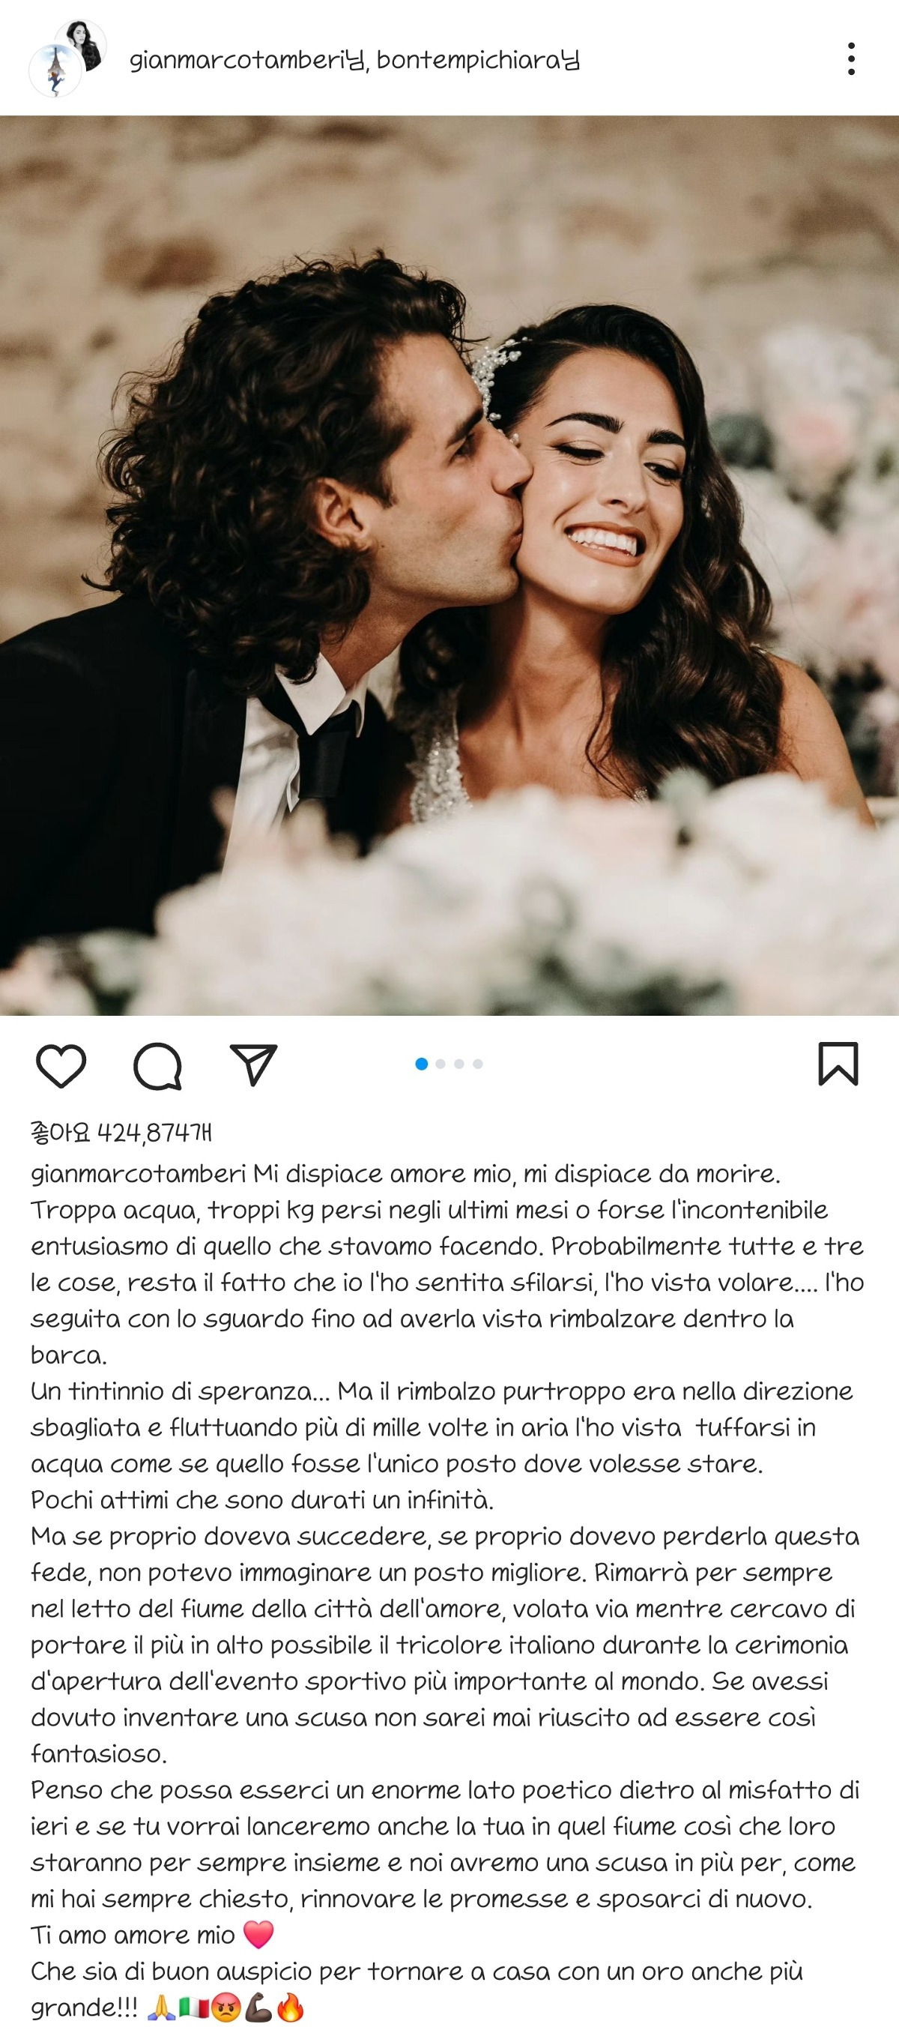Visit gianmarcotamberi's profile from the post header
Screen dimensions: 899x2036
tap(246, 61)
